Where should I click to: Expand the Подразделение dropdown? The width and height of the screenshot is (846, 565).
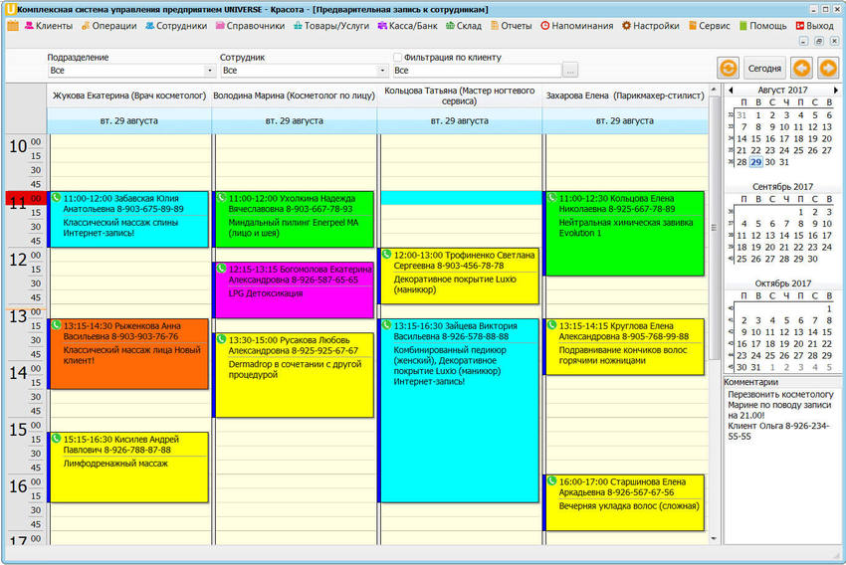[x=209, y=71]
